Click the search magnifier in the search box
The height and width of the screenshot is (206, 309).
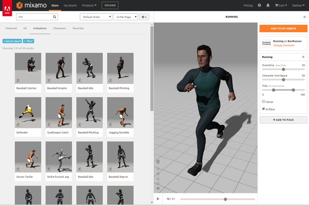click(55, 17)
